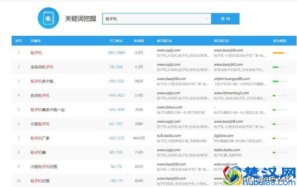The height and width of the screenshot is (187, 297).
Task: Open keyword 包子机价格 in row 10
Action: pyautogui.click(x=40, y=181)
